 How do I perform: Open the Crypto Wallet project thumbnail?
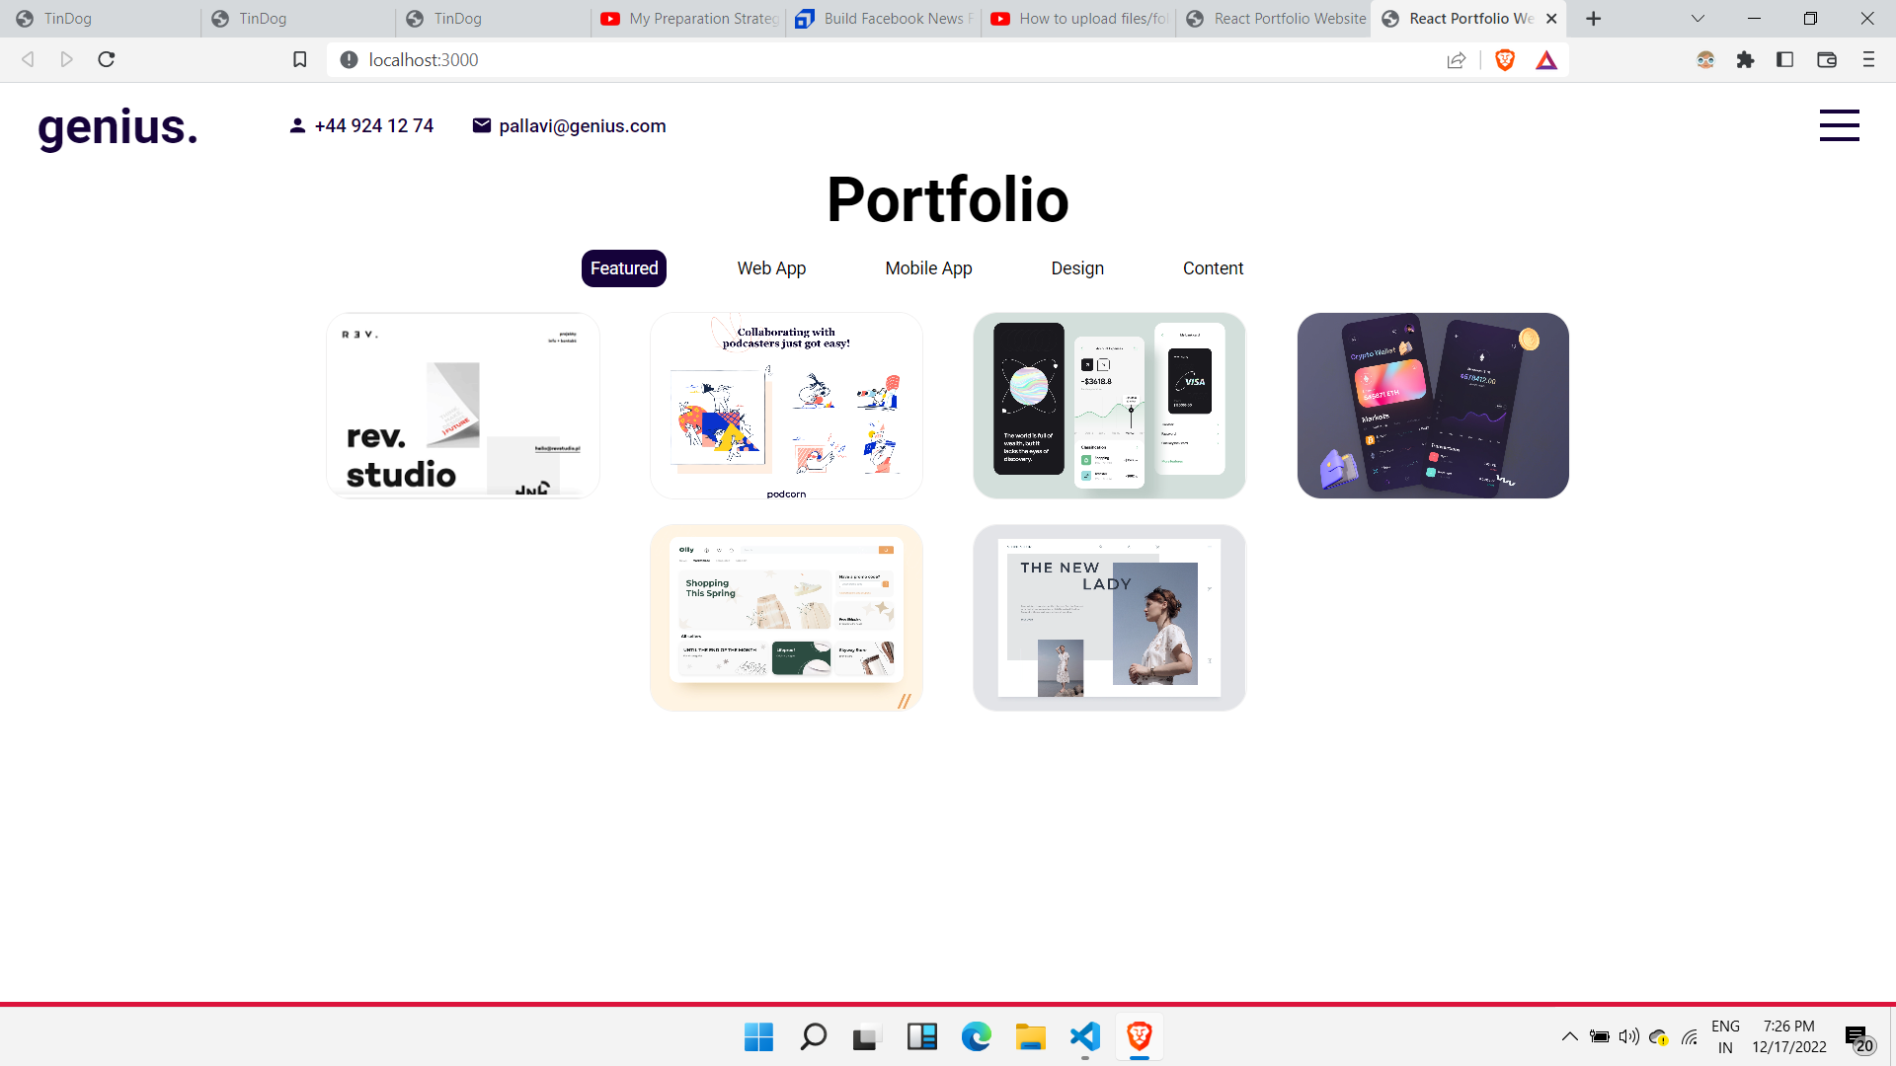tap(1433, 406)
